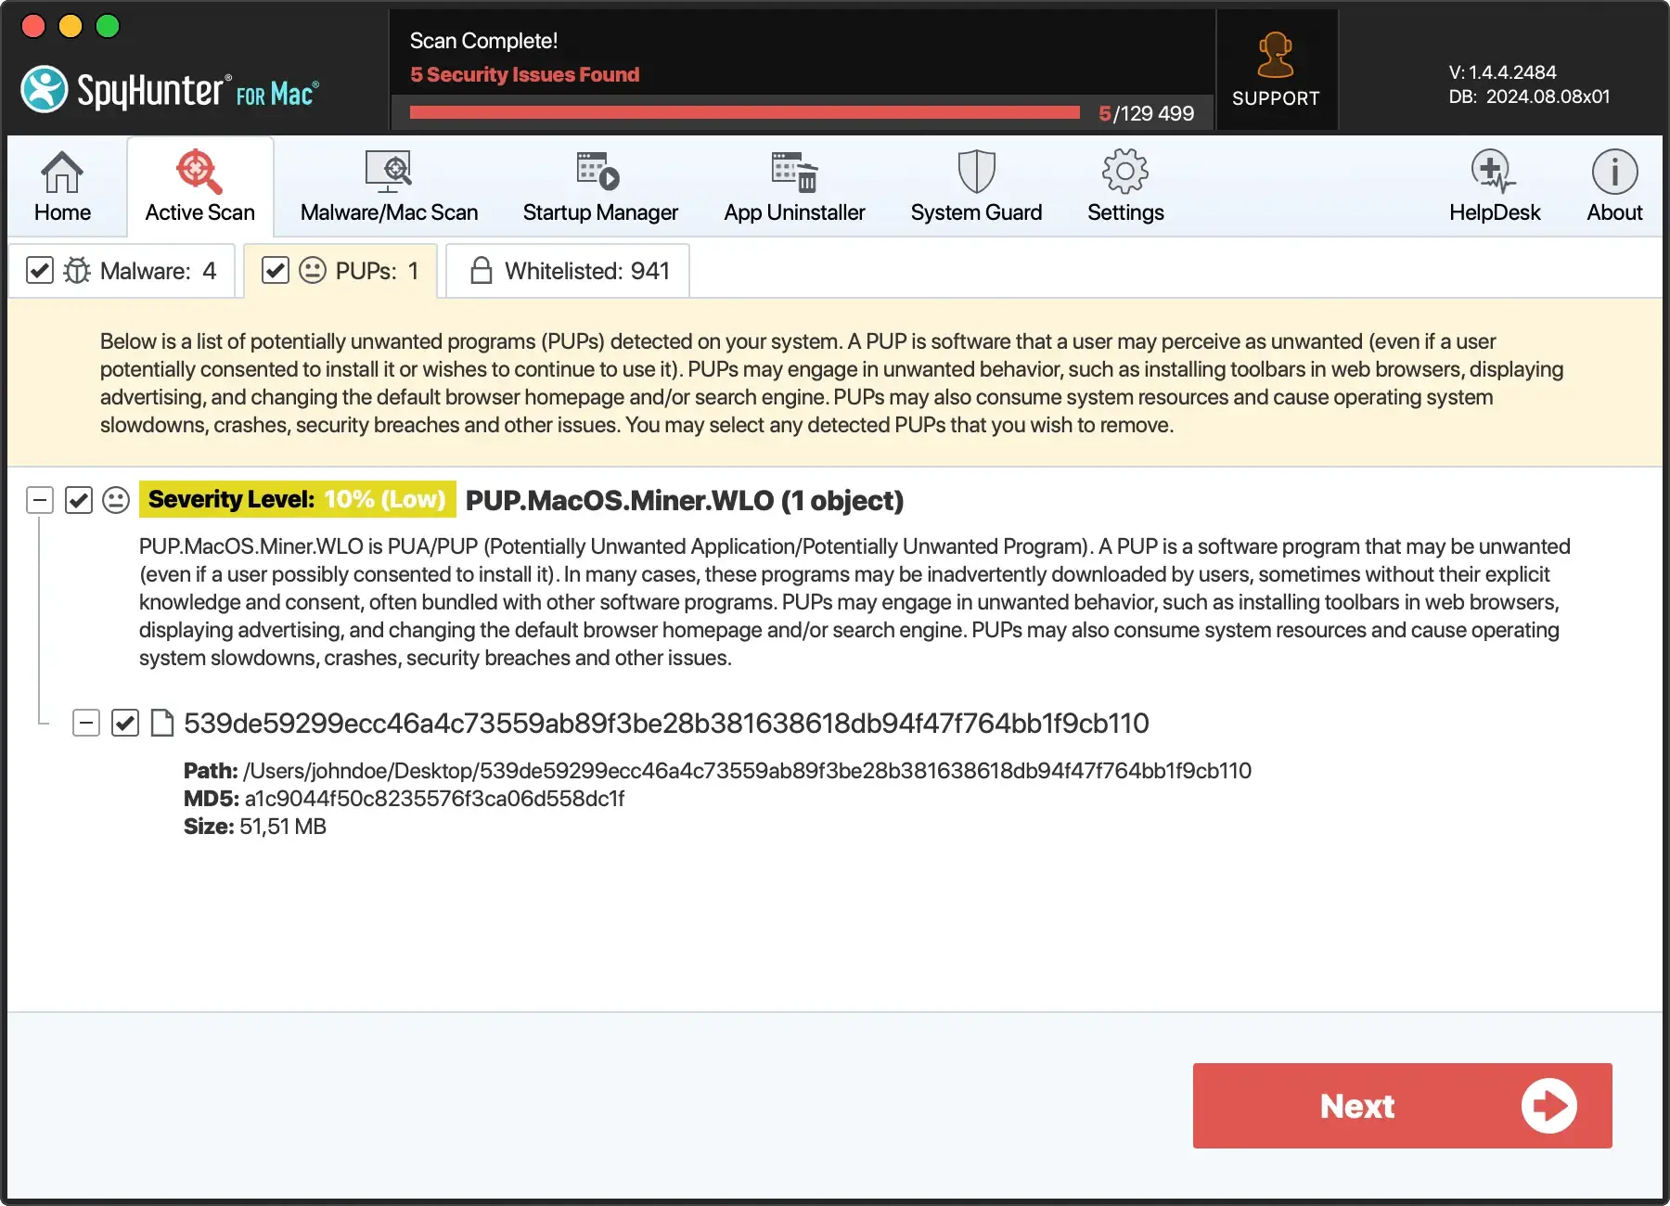Uncheck the PUP.MacOS.Miner.WLO threat checkbox
The height and width of the screenshot is (1206, 1670).
coord(79,501)
